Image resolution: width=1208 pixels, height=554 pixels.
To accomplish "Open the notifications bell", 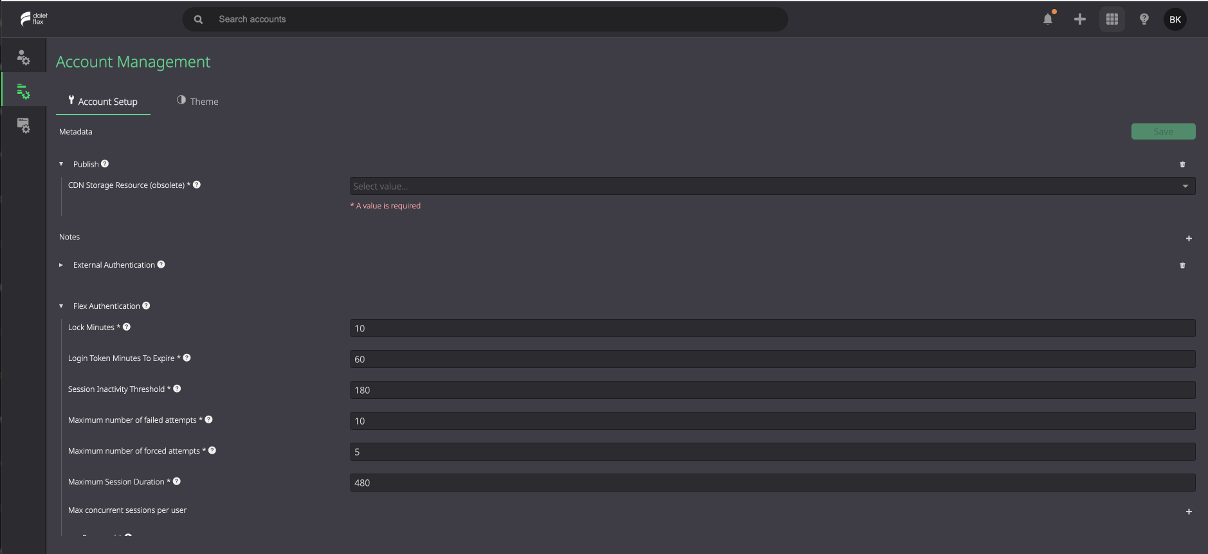I will (x=1048, y=19).
